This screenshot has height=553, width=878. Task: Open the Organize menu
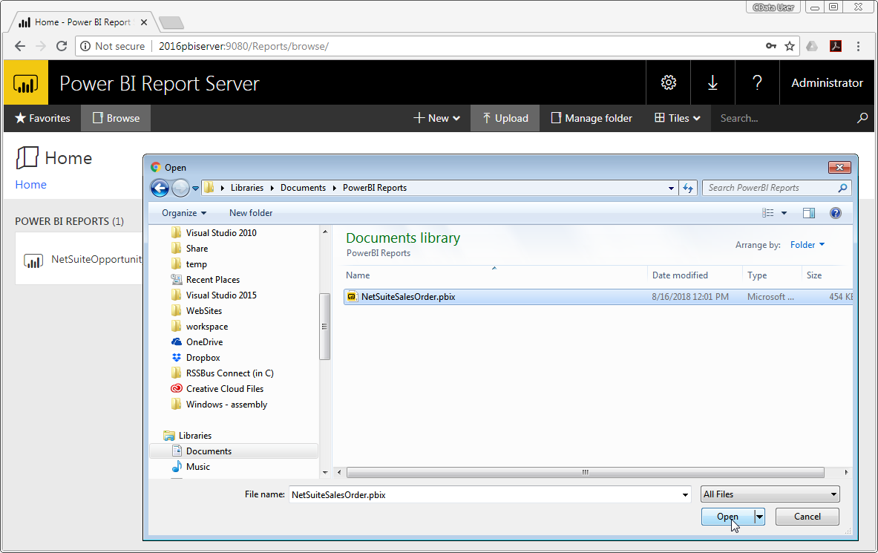[184, 213]
